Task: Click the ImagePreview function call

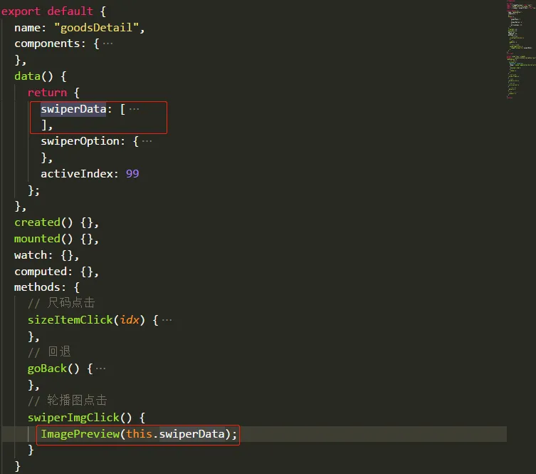Action: click(80, 434)
